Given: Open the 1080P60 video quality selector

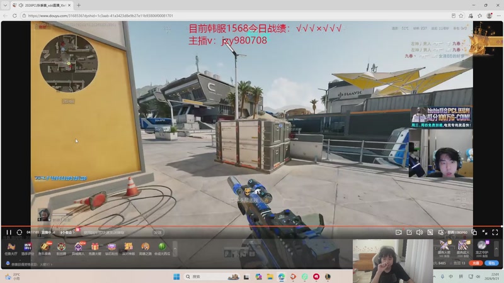Looking at the screenshot, I should (x=457, y=232).
